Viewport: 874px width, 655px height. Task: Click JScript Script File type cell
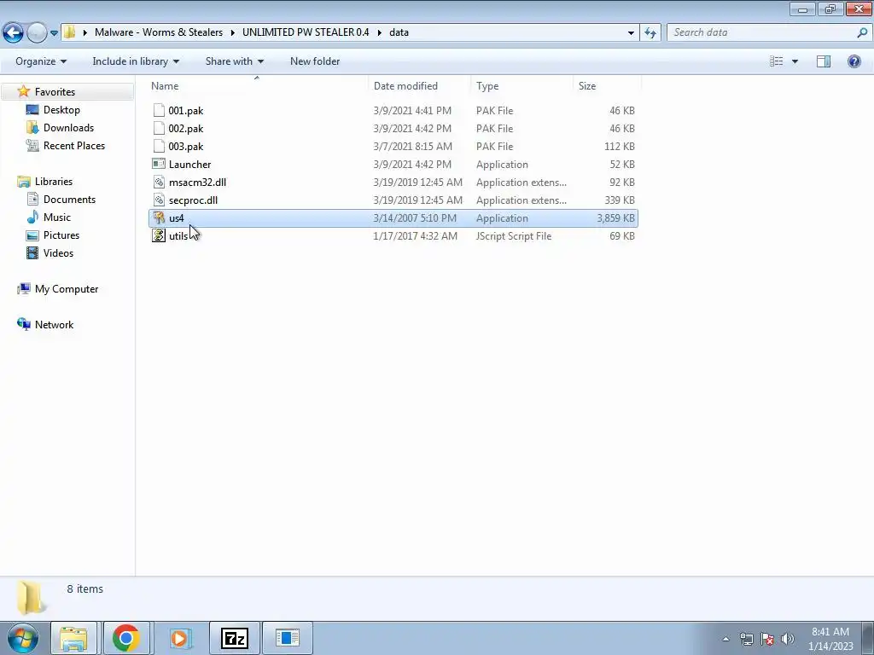[513, 235]
